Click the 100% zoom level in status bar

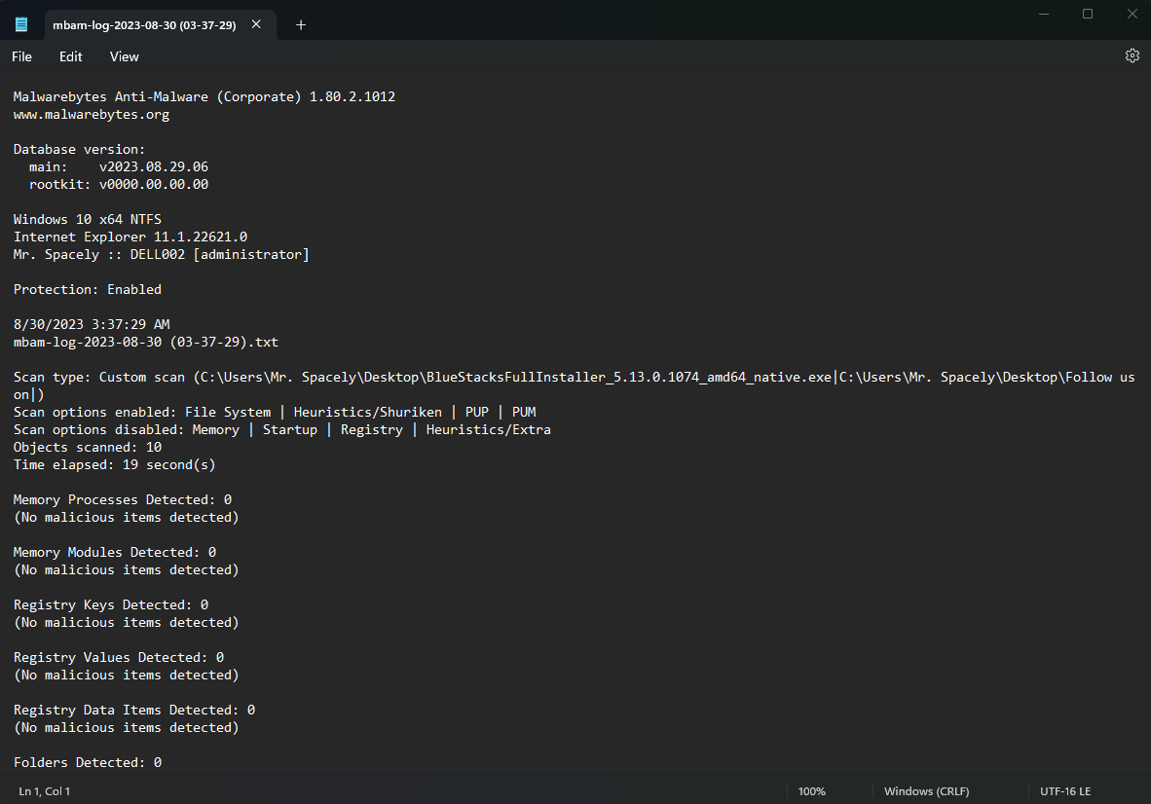point(812,790)
